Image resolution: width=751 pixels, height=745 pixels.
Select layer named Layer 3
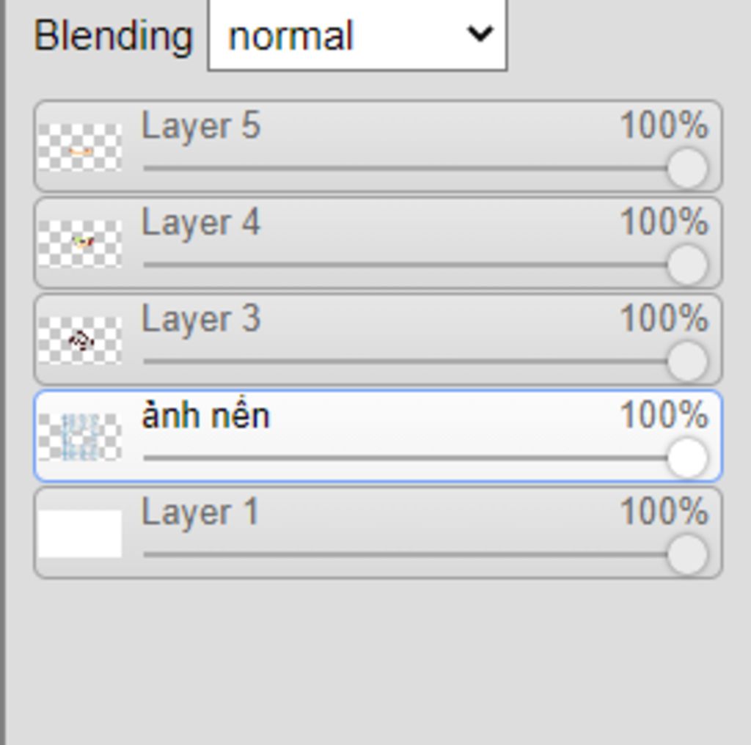point(201,320)
